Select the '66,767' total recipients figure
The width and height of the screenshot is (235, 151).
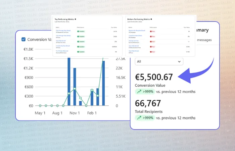[148, 103]
